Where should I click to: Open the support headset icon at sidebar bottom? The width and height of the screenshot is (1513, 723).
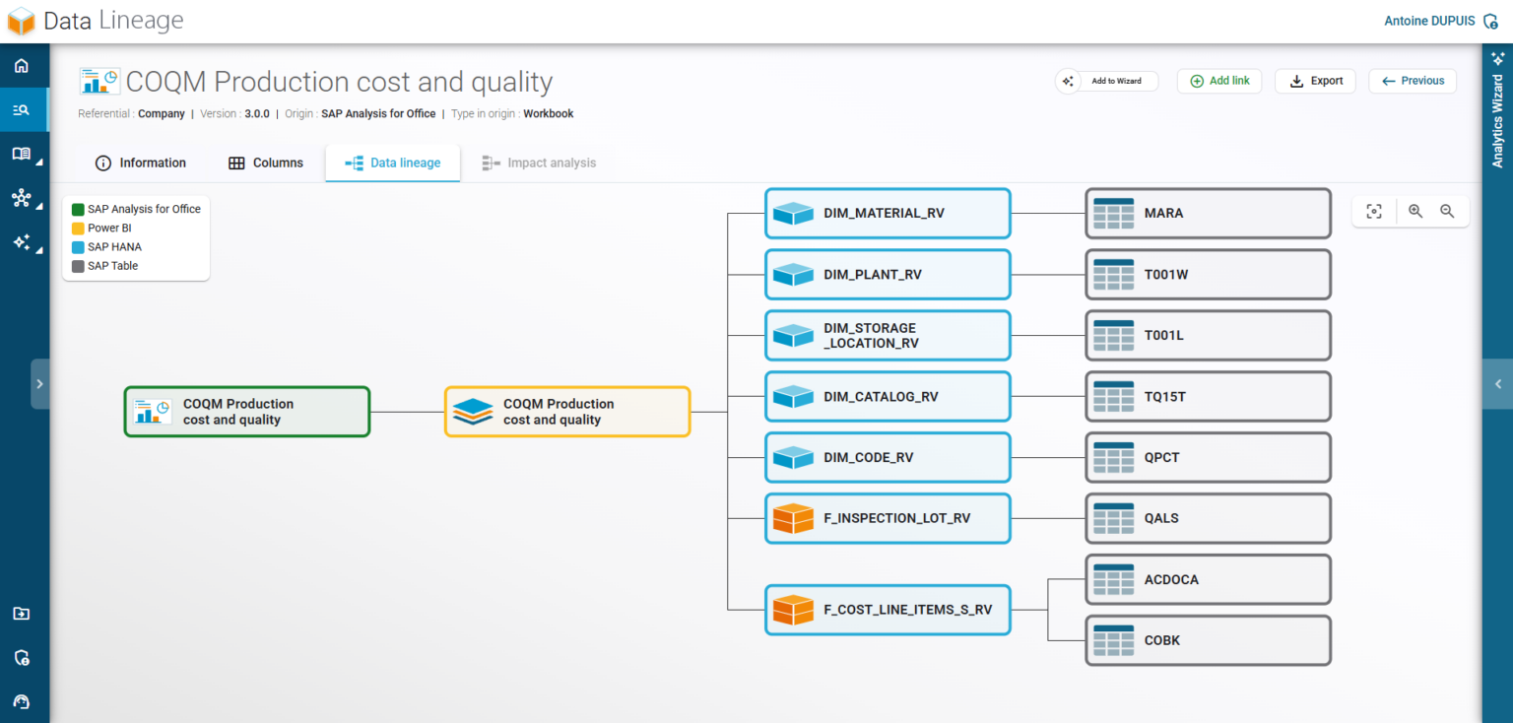pyautogui.click(x=21, y=701)
